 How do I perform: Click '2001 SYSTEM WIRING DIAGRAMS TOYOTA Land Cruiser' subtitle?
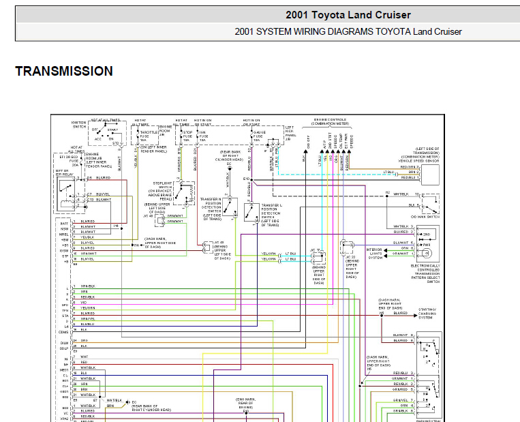pos(348,31)
